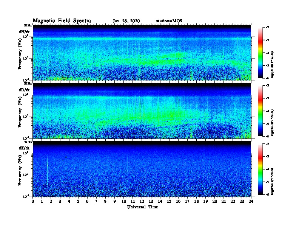Click hour tick '10' on time axis

tap(124, 202)
